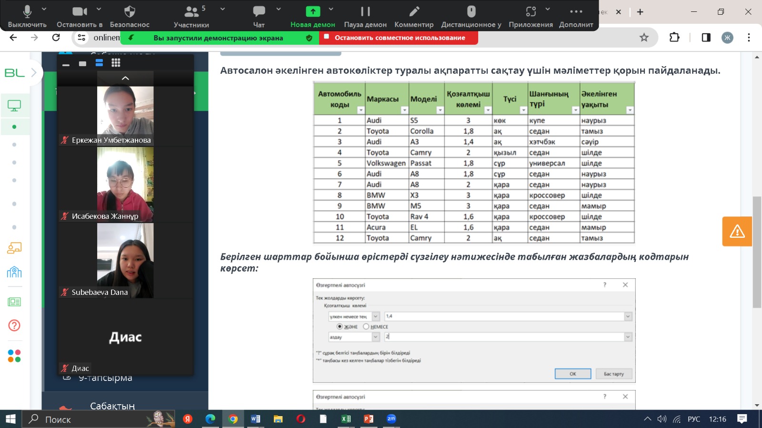
Task: Click table cell Volkswagen
Action: 386,163
